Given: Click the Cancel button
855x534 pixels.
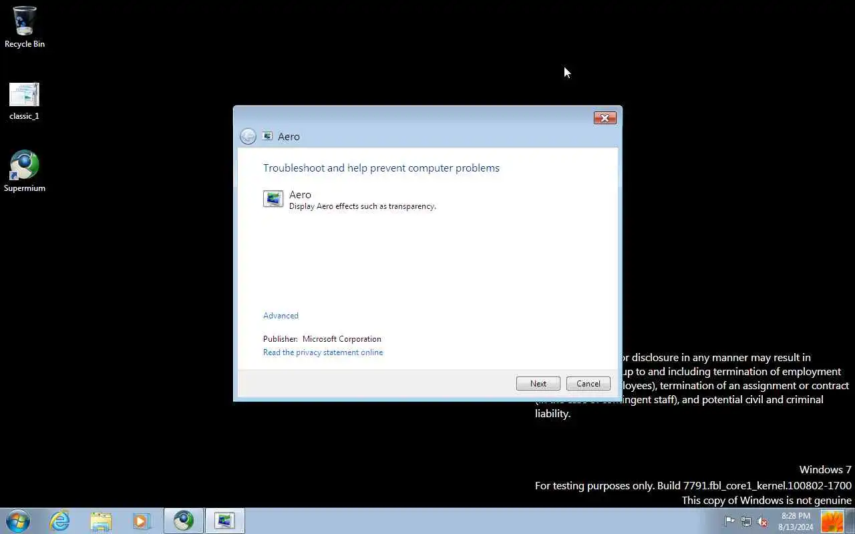Looking at the screenshot, I should [x=588, y=384].
